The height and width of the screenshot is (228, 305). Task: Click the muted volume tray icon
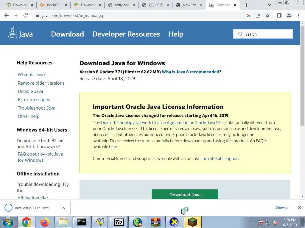275,223
